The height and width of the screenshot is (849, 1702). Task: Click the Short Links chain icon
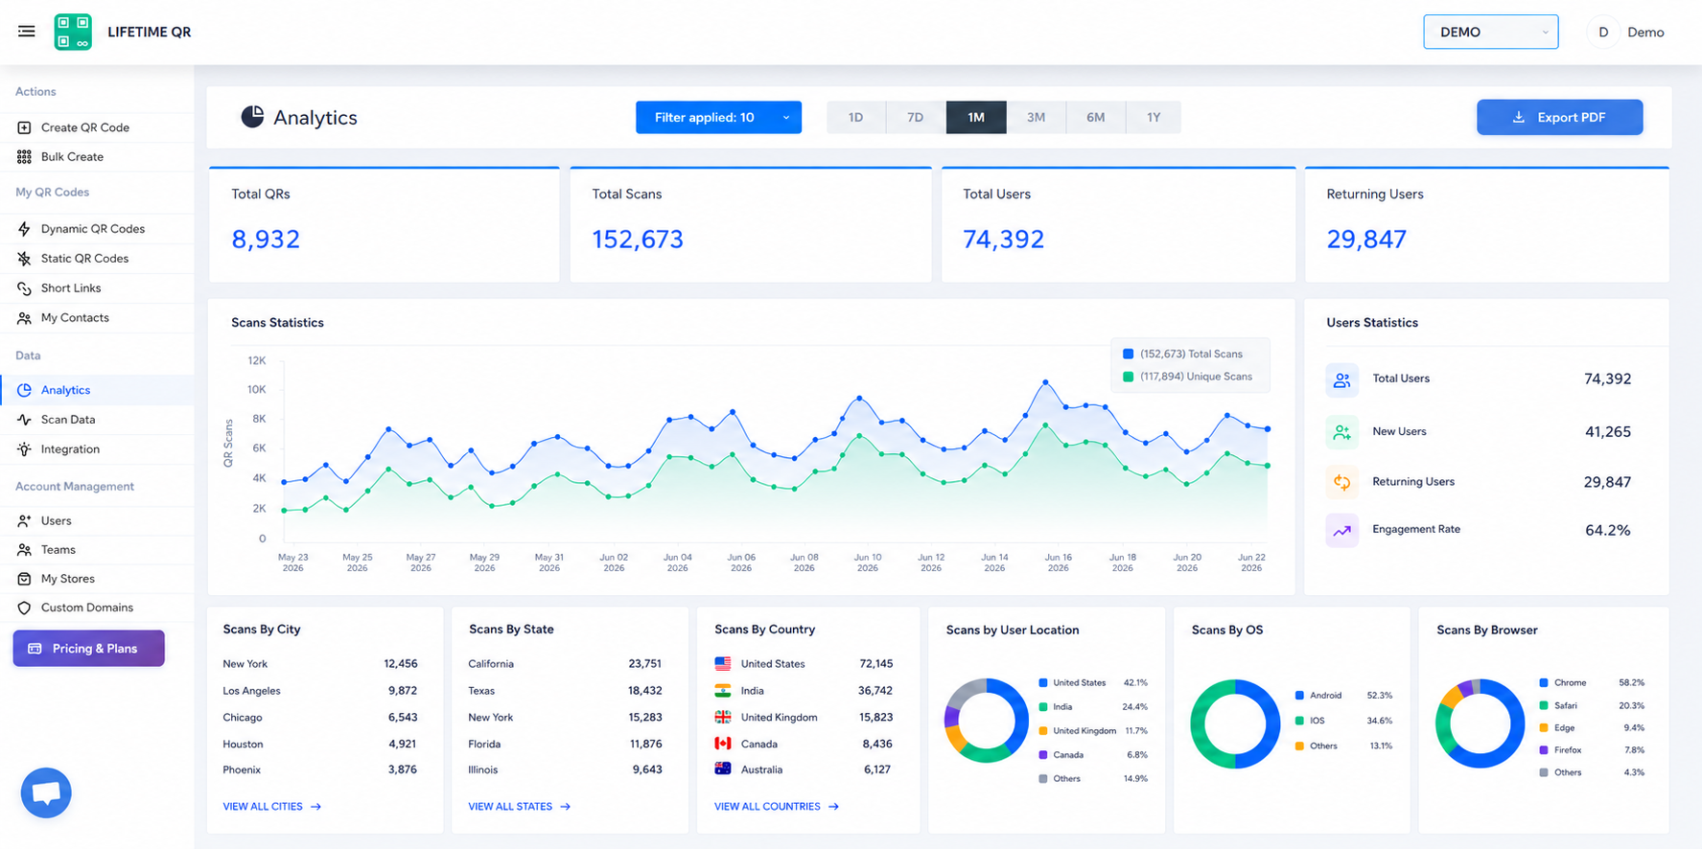click(x=24, y=288)
